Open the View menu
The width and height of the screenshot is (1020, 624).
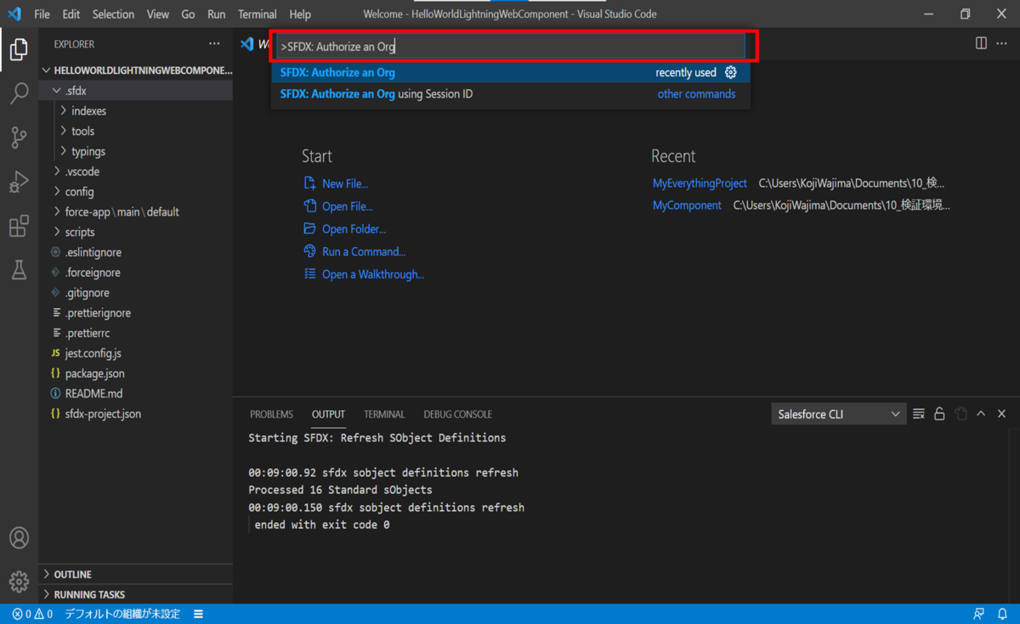[157, 14]
